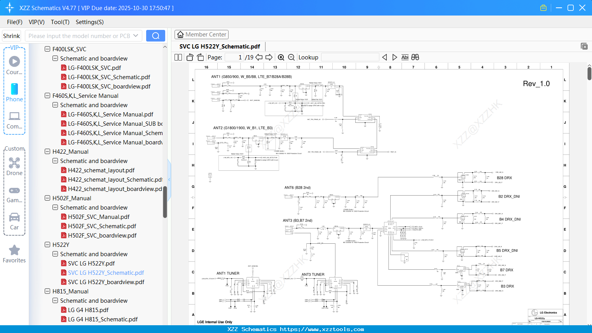Go to the next page with arrow
Image resolution: width=592 pixels, height=333 pixels.
(x=269, y=57)
